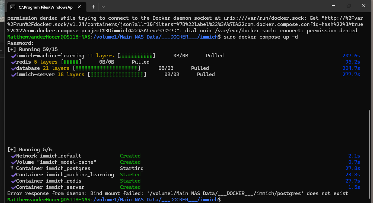Click the empty command prompt on the last line

(222, 200)
